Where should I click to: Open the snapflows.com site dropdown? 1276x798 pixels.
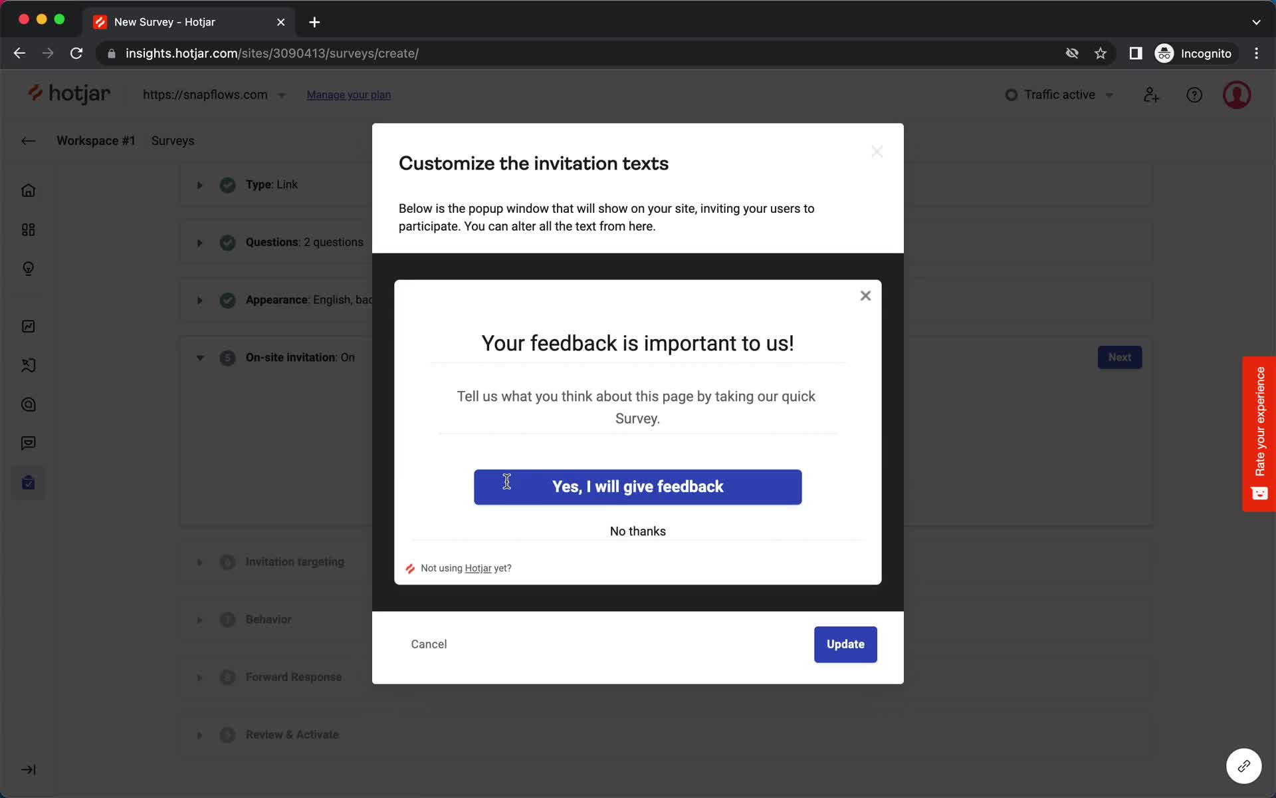point(214,95)
